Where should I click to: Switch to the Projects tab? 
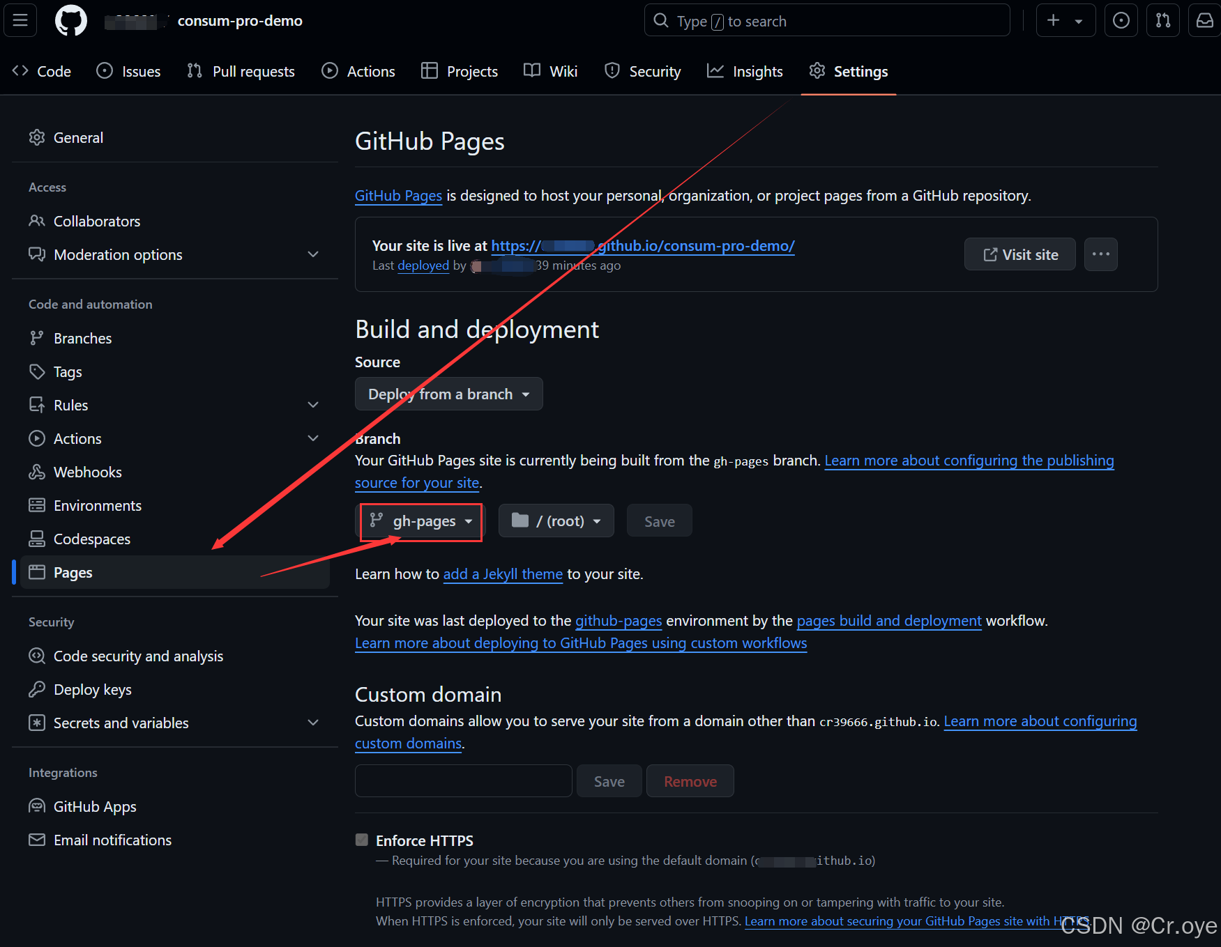pos(460,71)
